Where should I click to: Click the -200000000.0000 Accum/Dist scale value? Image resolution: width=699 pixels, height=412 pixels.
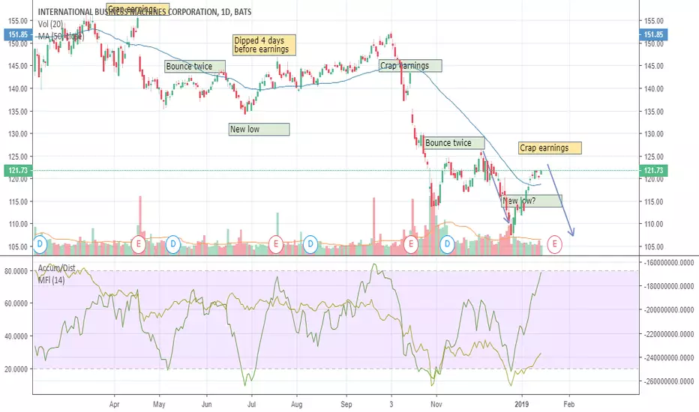point(669,309)
